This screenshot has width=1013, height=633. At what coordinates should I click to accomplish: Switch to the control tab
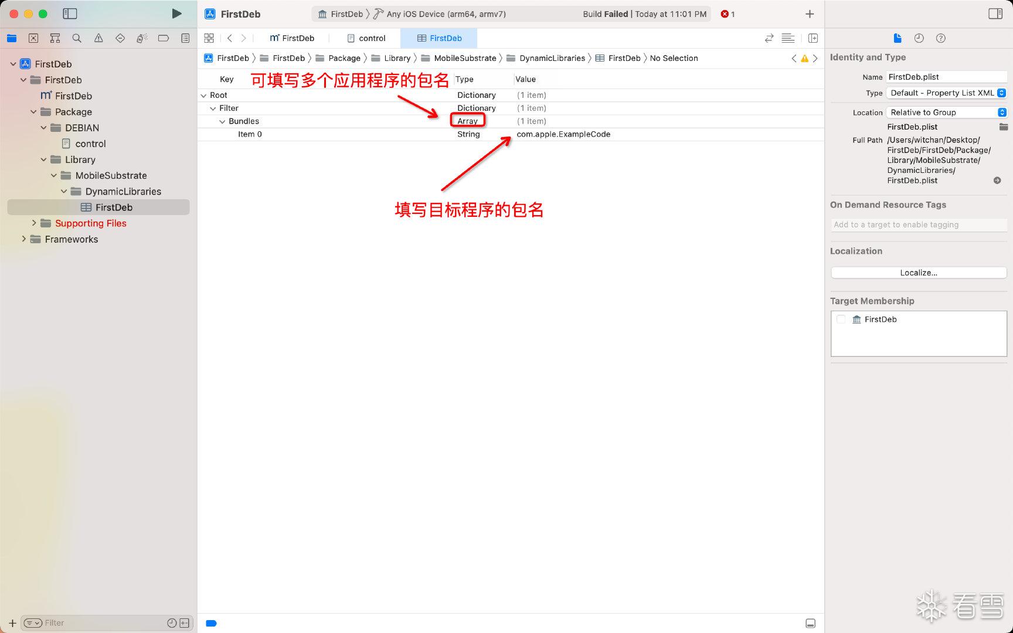tap(366, 38)
